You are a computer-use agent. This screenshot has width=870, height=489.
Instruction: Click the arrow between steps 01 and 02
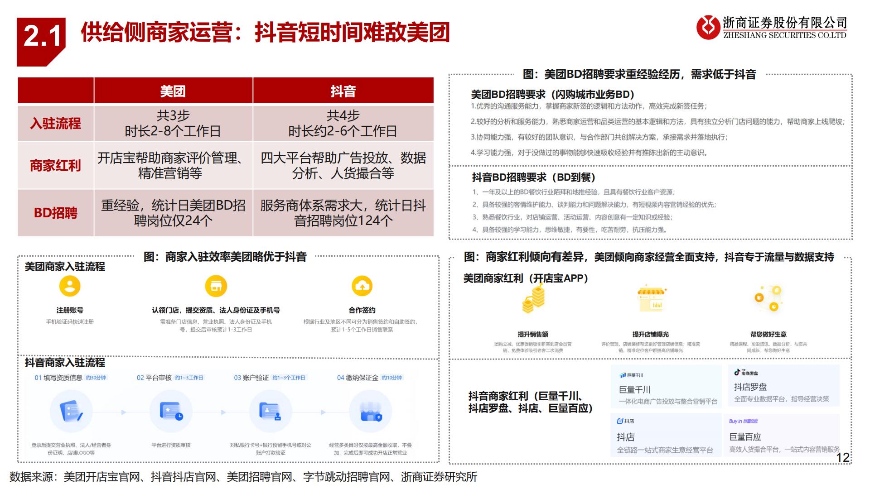point(124,412)
